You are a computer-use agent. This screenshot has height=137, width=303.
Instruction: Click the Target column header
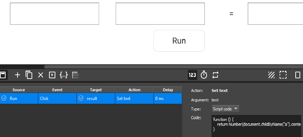click(x=96, y=90)
